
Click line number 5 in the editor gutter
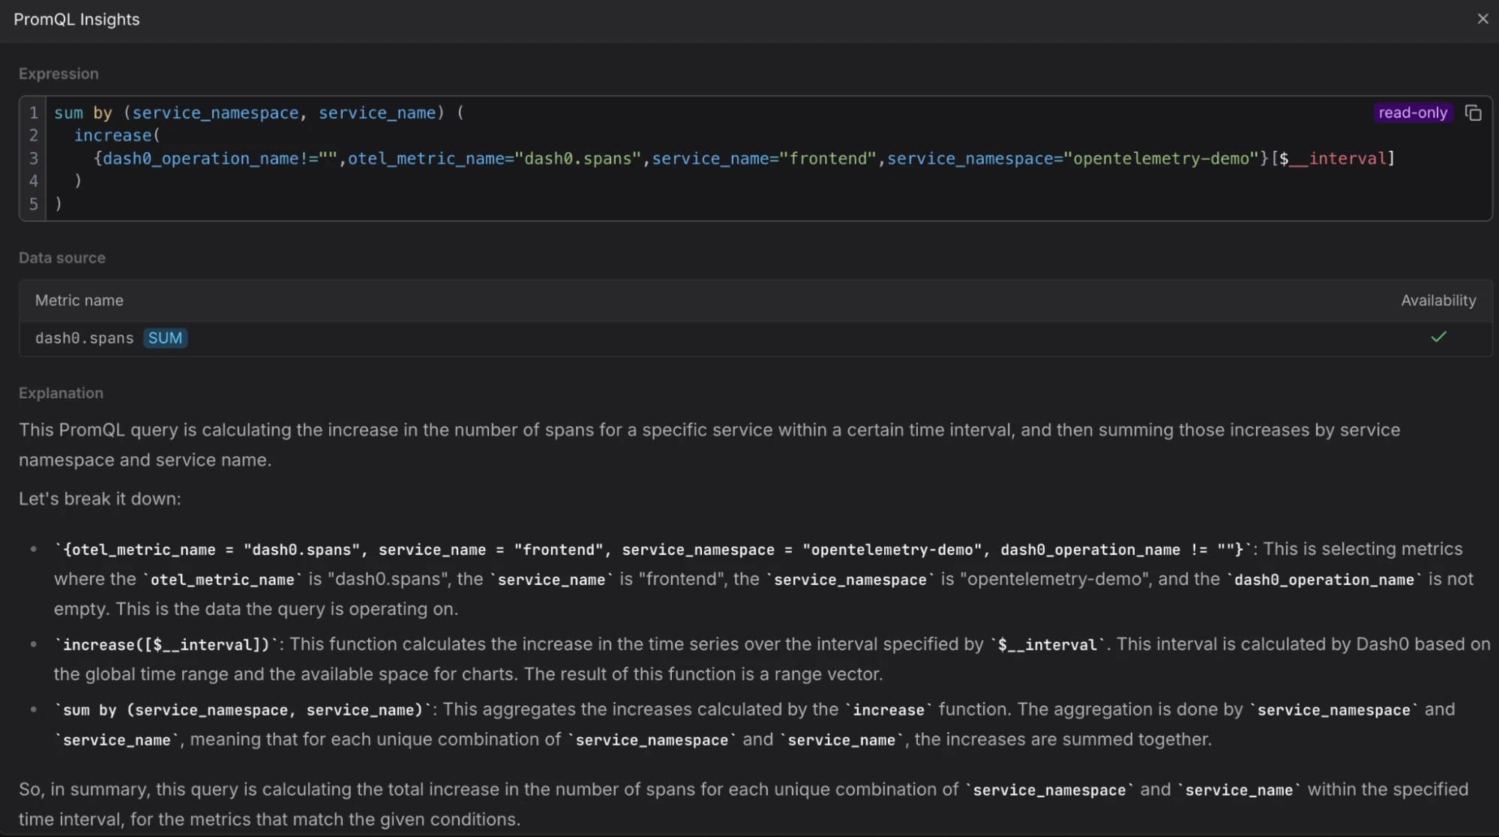(x=34, y=204)
